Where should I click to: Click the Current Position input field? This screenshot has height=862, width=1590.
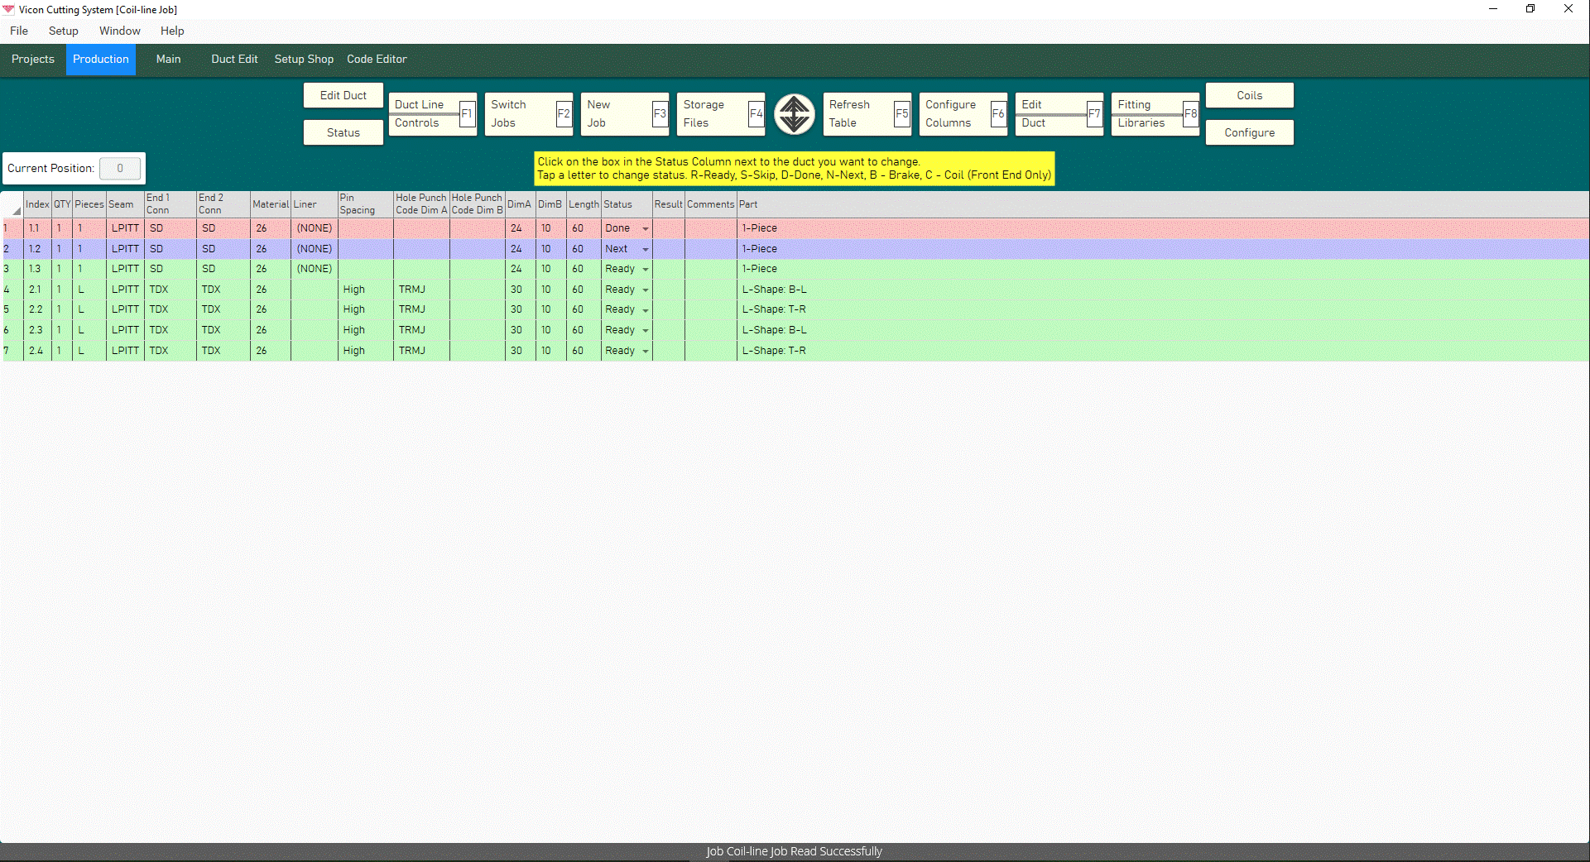pyautogui.click(x=121, y=168)
